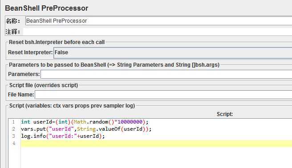Focus the 注释 comment field
Screen dimensions: 292x168
[158, 32]
